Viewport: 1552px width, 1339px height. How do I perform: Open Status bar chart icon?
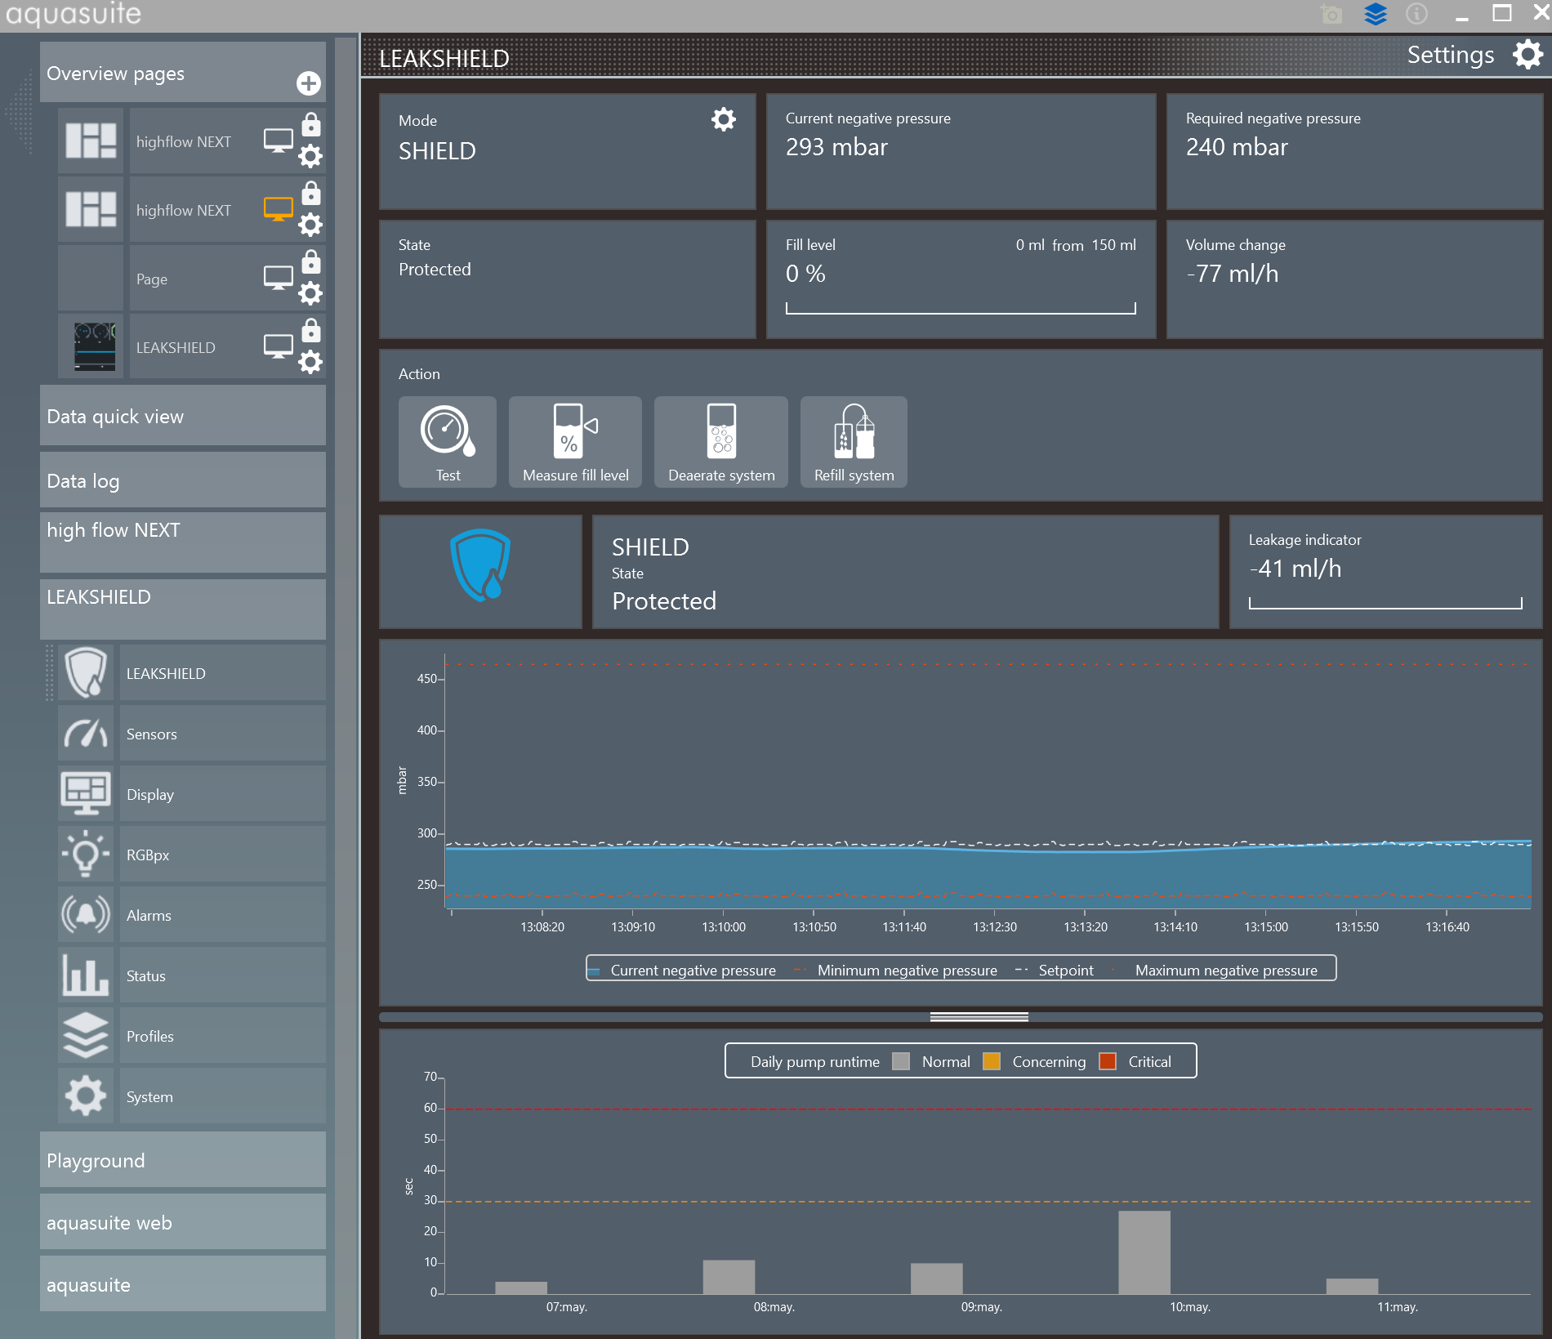tap(86, 975)
